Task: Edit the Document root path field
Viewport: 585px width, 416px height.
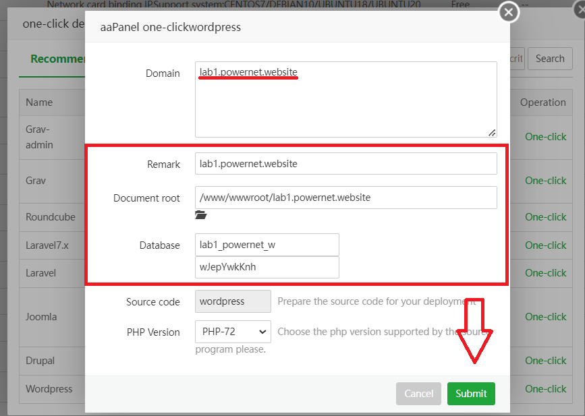Action: (345, 198)
